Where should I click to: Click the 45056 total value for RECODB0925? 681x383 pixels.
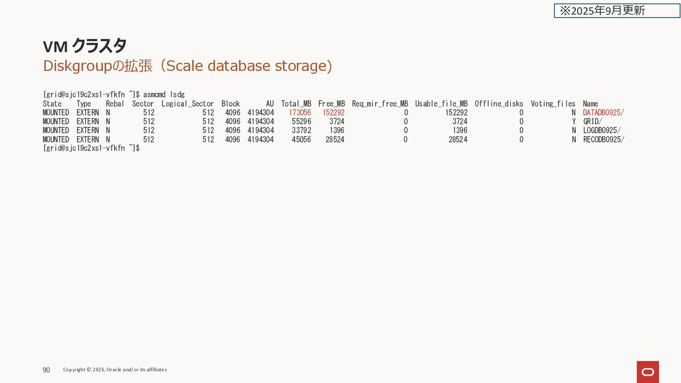(301, 140)
